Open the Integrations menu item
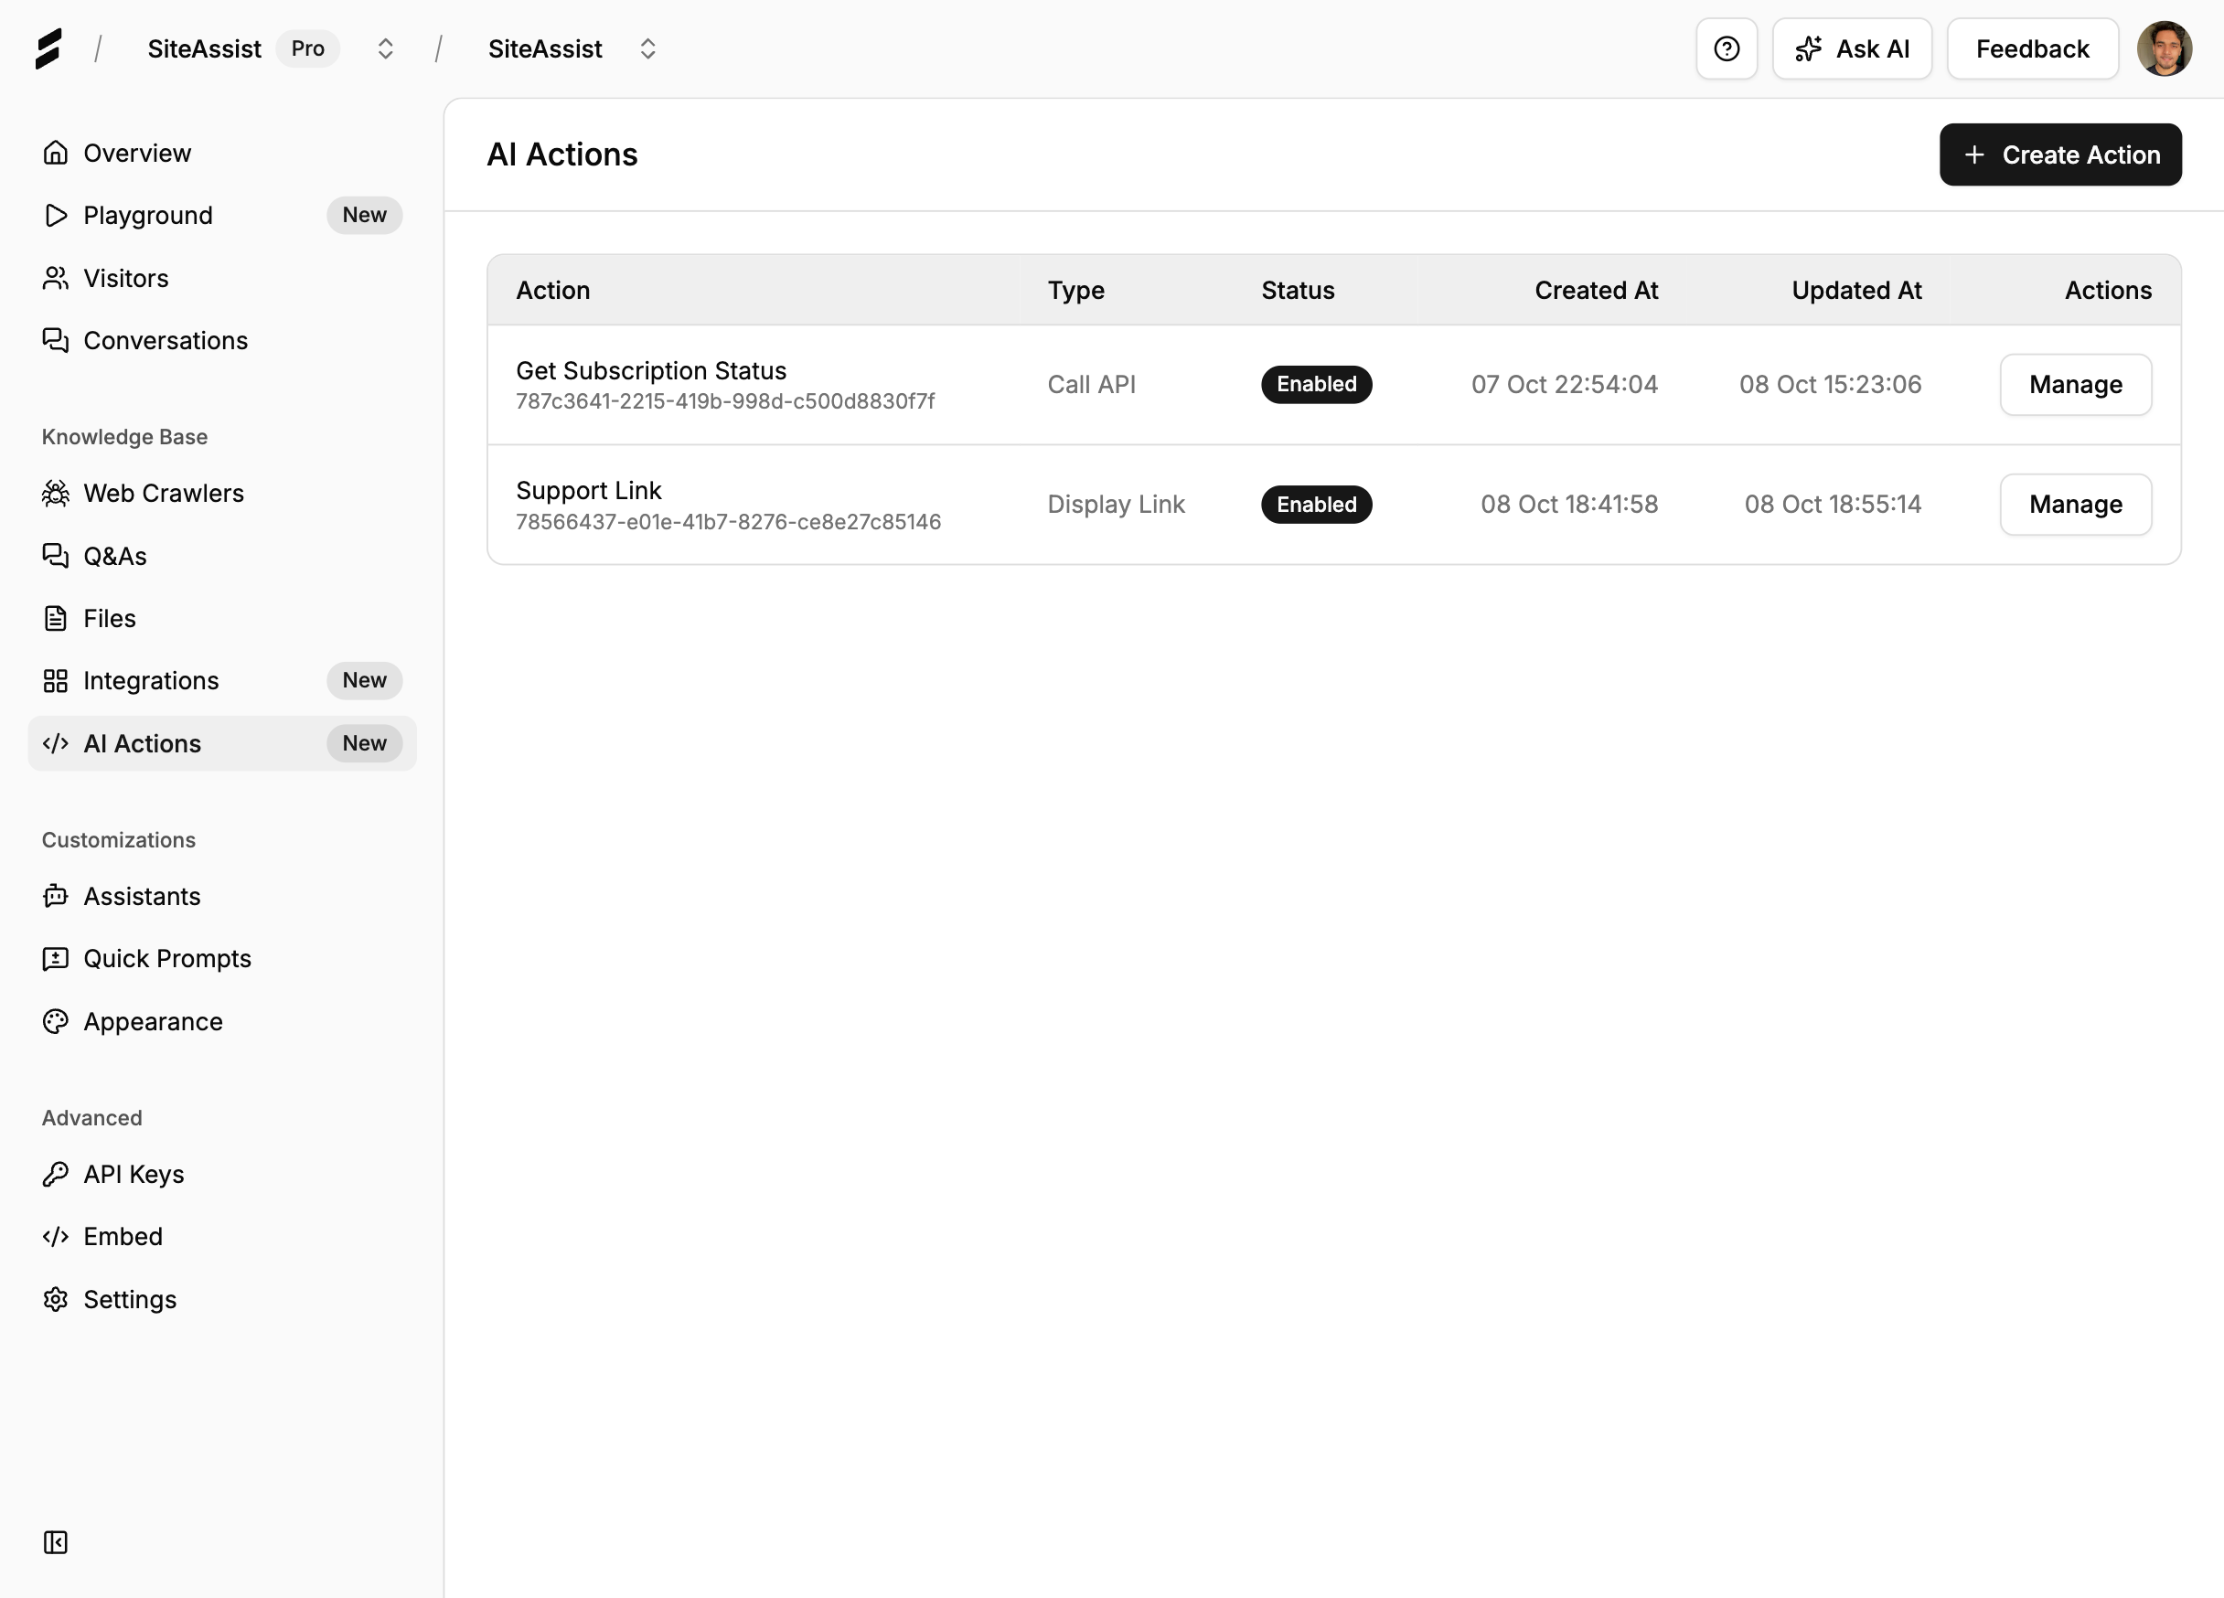 [x=151, y=680]
